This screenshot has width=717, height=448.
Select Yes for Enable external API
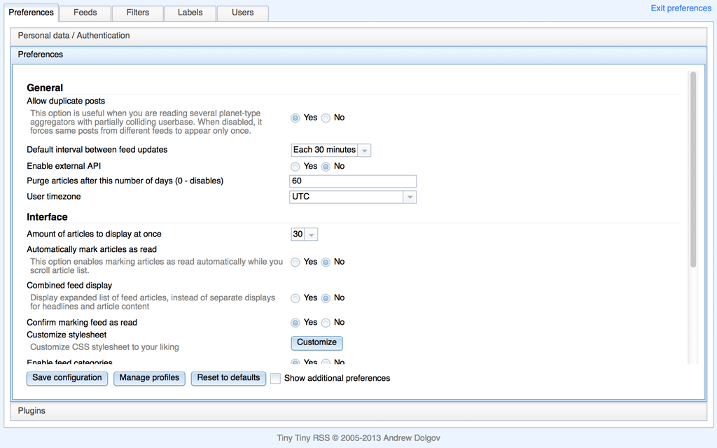pos(295,167)
